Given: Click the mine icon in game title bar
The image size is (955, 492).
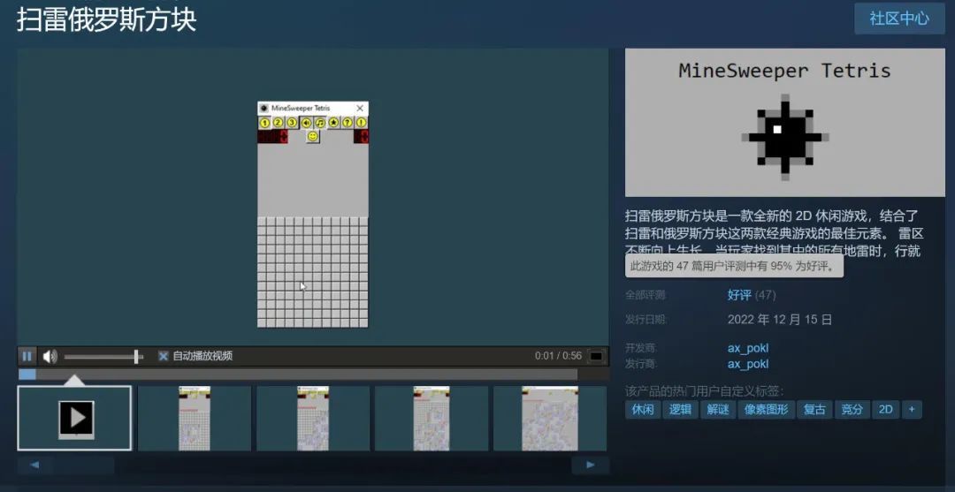Looking at the screenshot, I should 264,109.
